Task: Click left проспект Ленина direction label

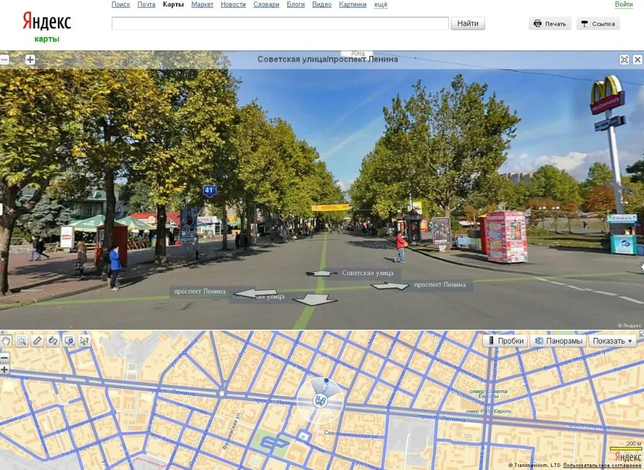Action: [x=199, y=292]
